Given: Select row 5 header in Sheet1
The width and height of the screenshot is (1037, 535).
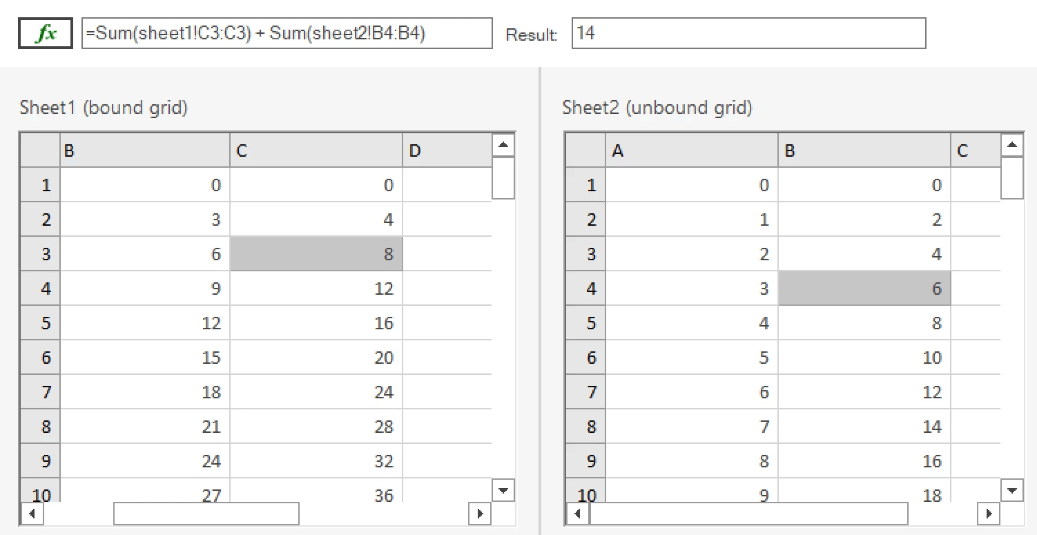Looking at the screenshot, I should (x=39, y=322).
